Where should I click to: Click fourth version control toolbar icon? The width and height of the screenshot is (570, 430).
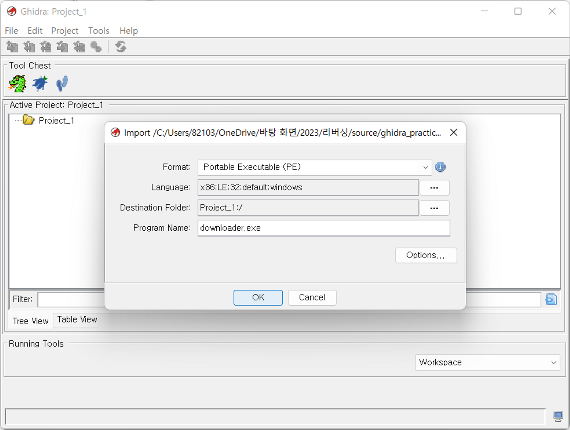pyautogui.click(x=62, y=47)
